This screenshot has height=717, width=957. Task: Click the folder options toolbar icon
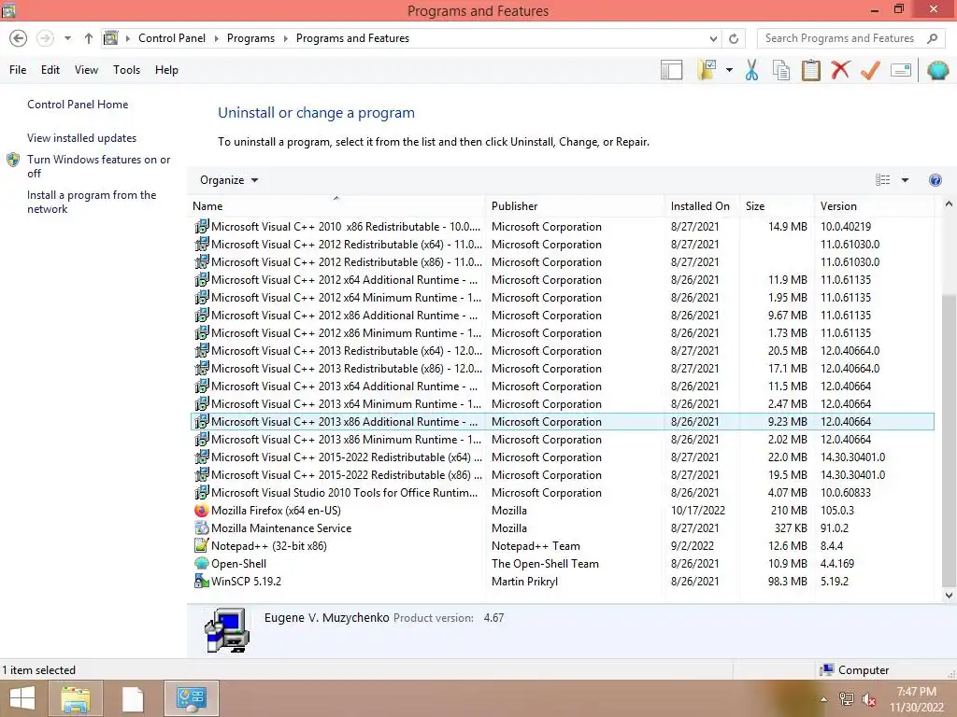707,70
